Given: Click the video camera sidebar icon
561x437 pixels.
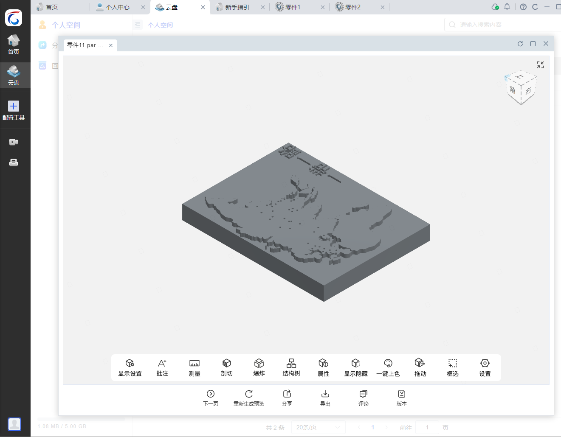Looking at the screenshot, I should pyautogui.click(x=14, y=142).
